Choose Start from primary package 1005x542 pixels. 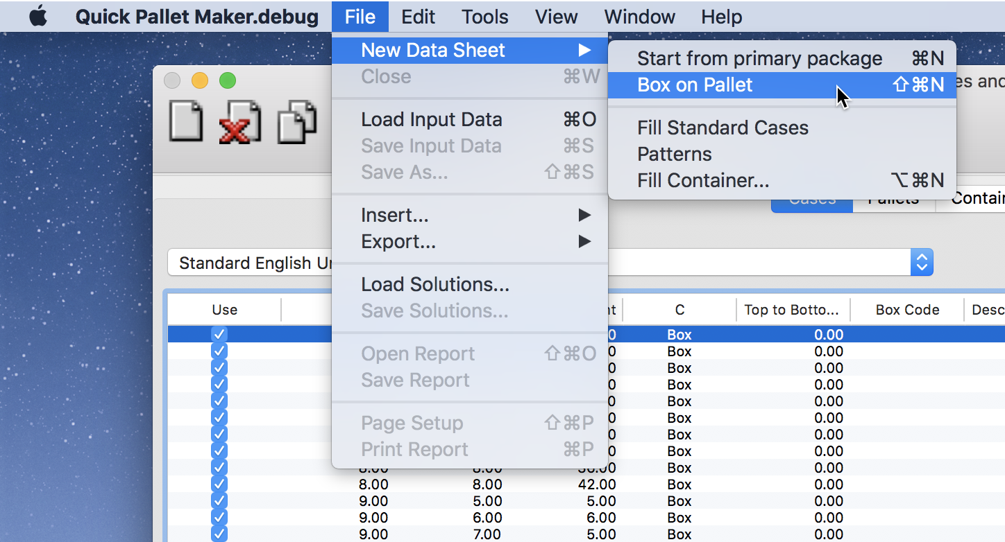click(782, 58)
